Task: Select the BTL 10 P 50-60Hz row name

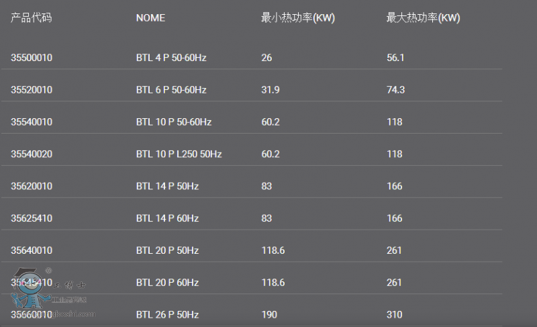Action: (x=173, y=122)
